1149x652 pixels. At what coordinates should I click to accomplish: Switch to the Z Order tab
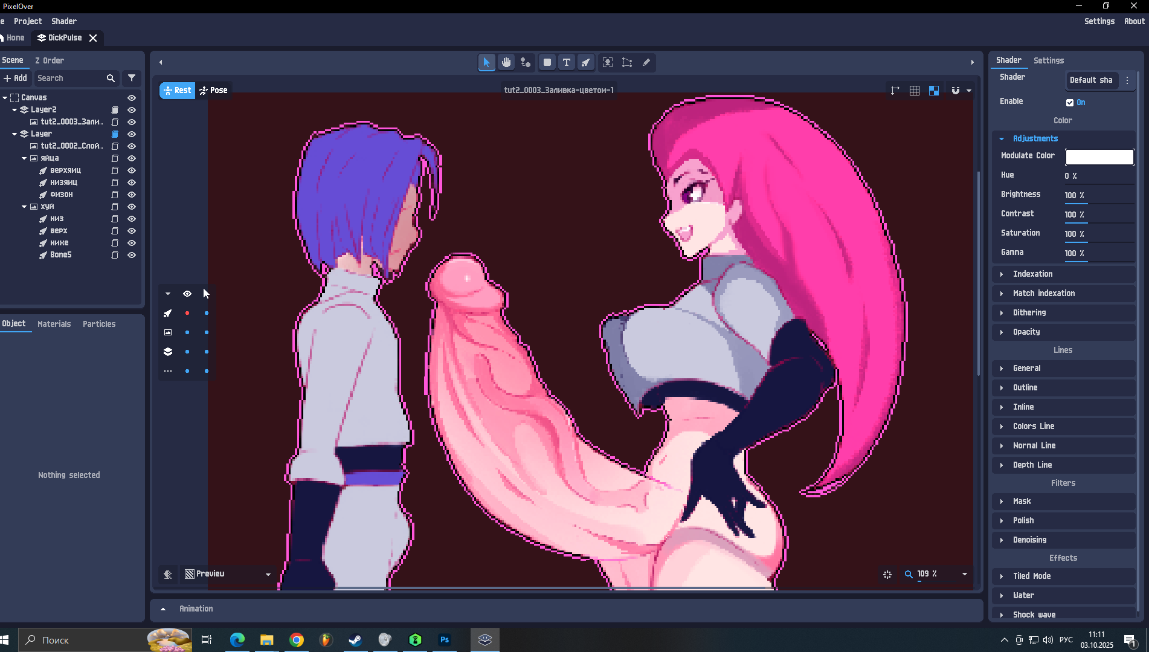click(x=50, y=60)
